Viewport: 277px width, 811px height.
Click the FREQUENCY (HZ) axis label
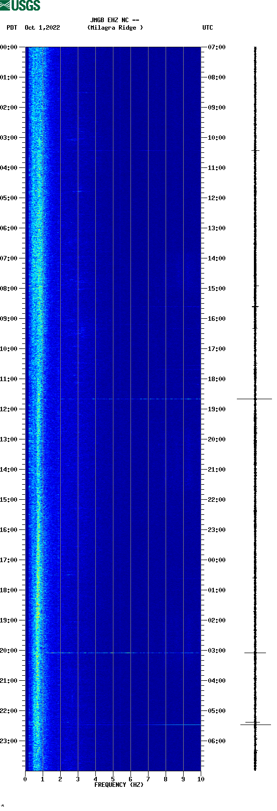(119, 785)
